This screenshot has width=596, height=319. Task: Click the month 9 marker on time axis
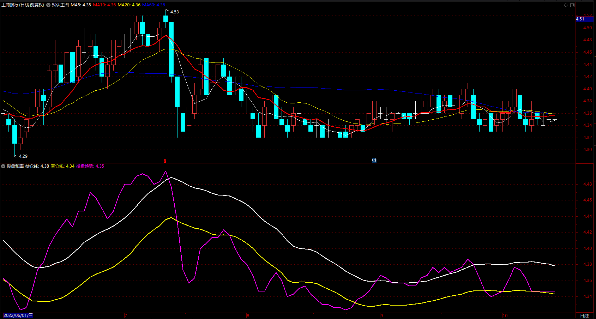pos(381,315)
